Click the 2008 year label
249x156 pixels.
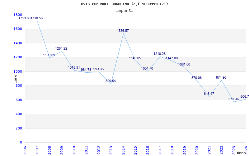49,150
